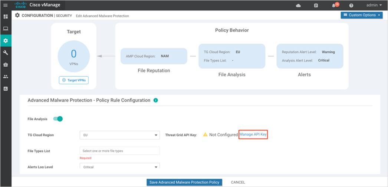The height and width of the screenshot is (187, 388).
Task: Save Advanced Malware Protection Policy
Action: (184, 182)
